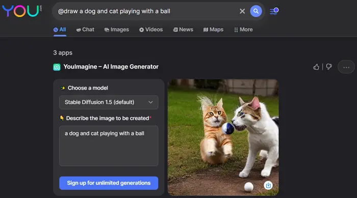Click the blue search magnifier button
Screen dimensions: 357x198
coord(256,11)
